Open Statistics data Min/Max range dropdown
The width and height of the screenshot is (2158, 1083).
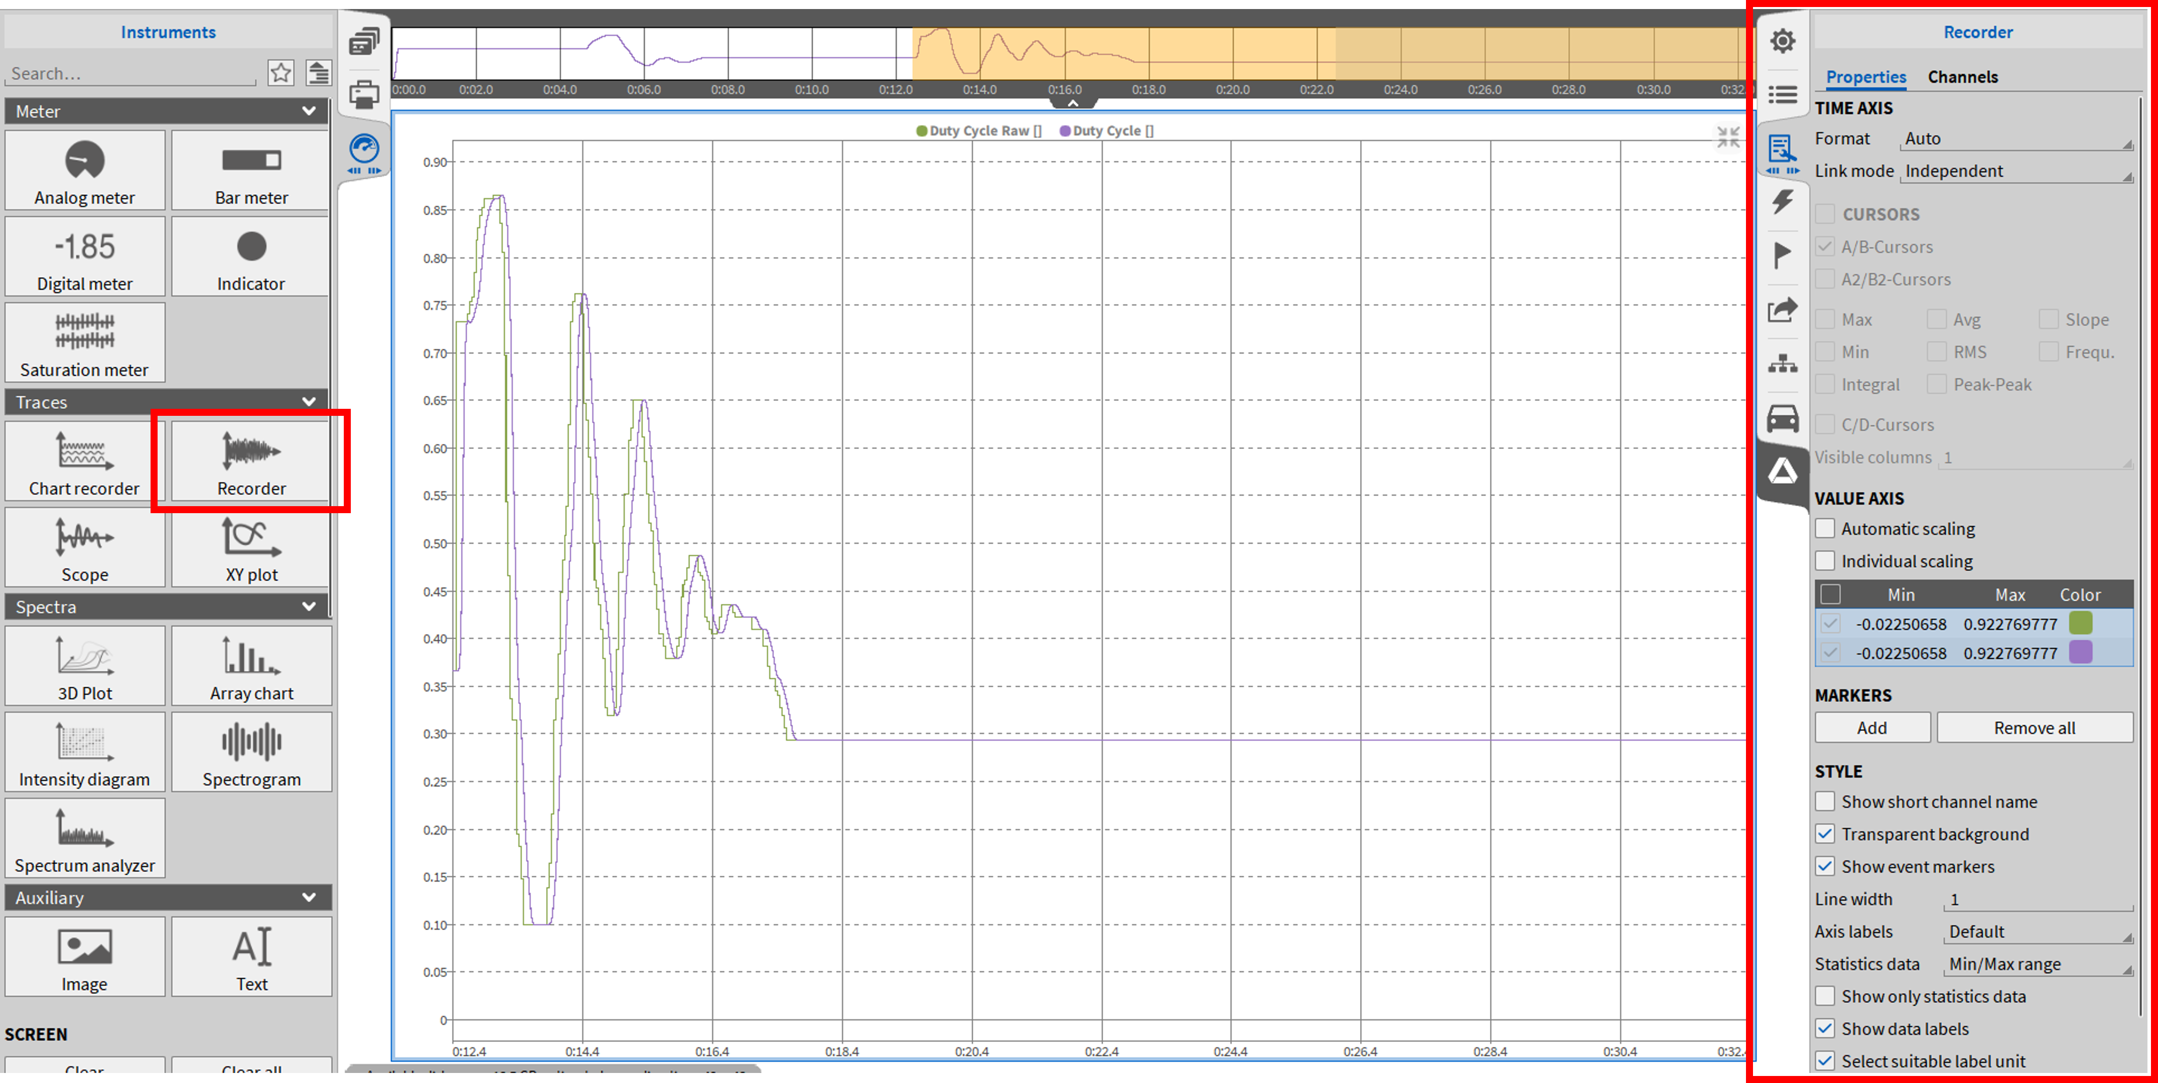click(2038, 965)
